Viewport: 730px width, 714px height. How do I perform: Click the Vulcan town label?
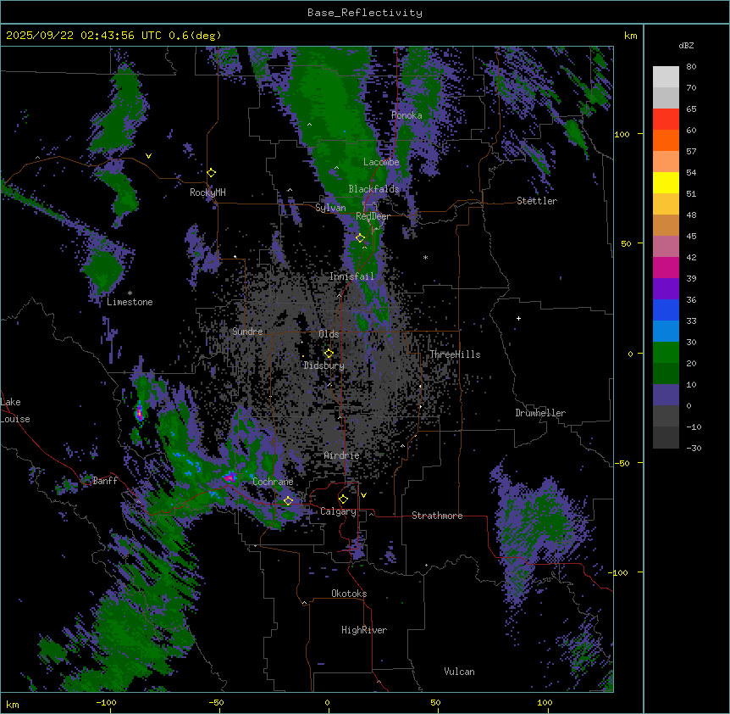[459, 672]
